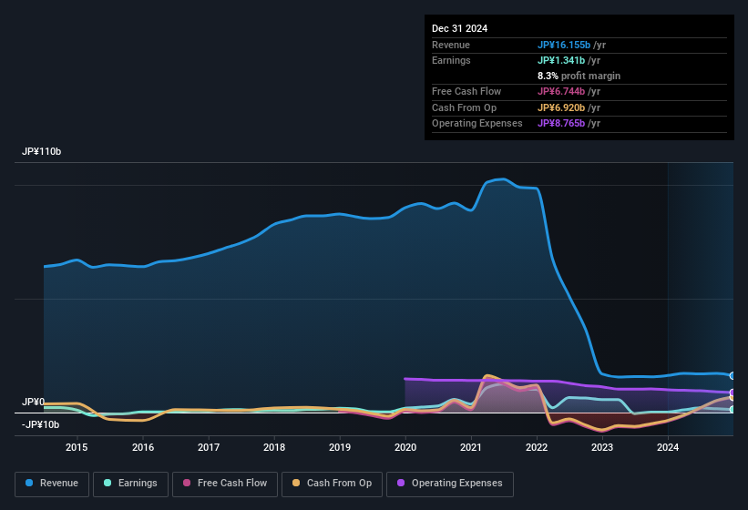Select the 2021 label on the x-axis

[x=471, y=447]
